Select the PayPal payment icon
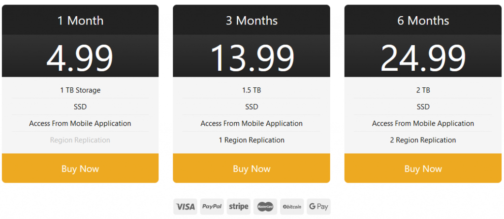504x219 pixels. (x=212, y=207)
